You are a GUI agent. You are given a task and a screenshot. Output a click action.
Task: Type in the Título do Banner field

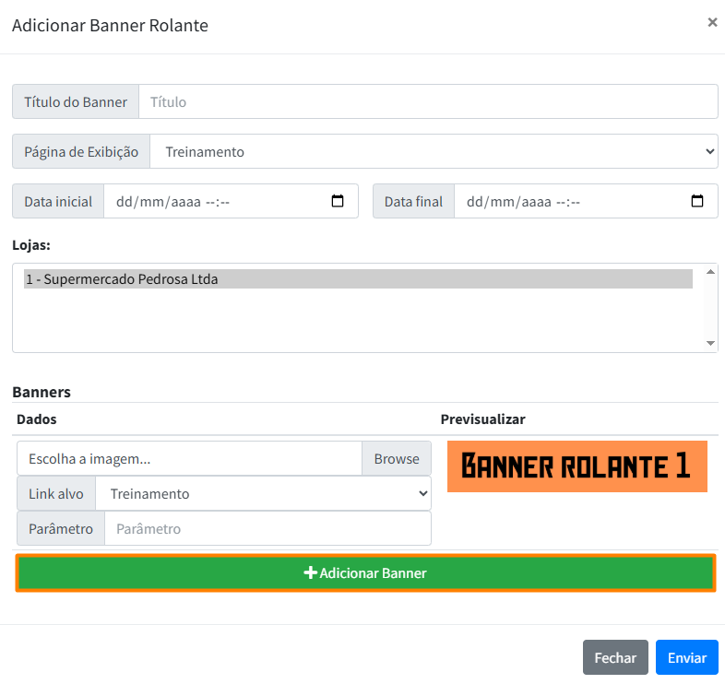point(428,101)
